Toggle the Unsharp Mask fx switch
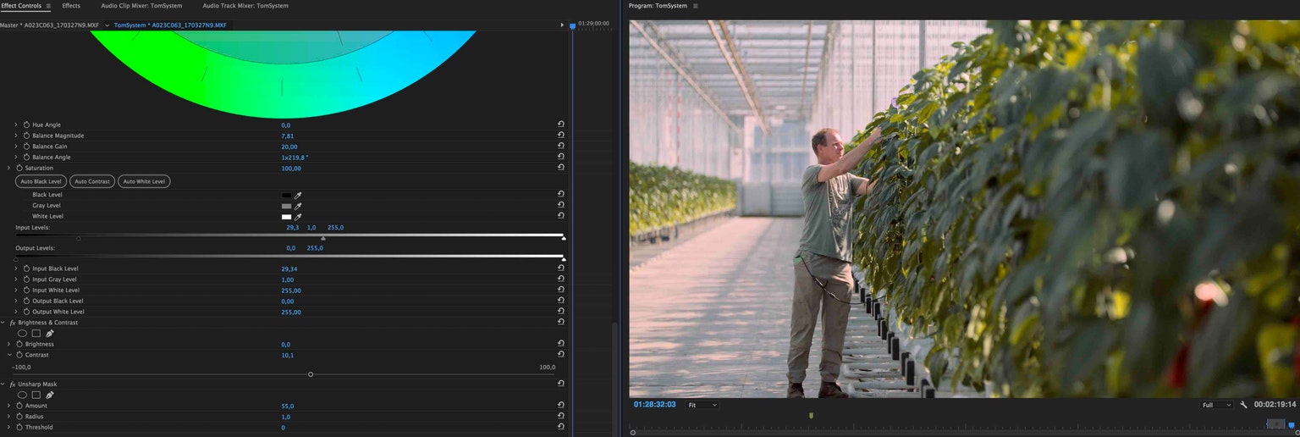Image resolution: width=1300 pixels, height=437 pixels. tap(12, 384)
